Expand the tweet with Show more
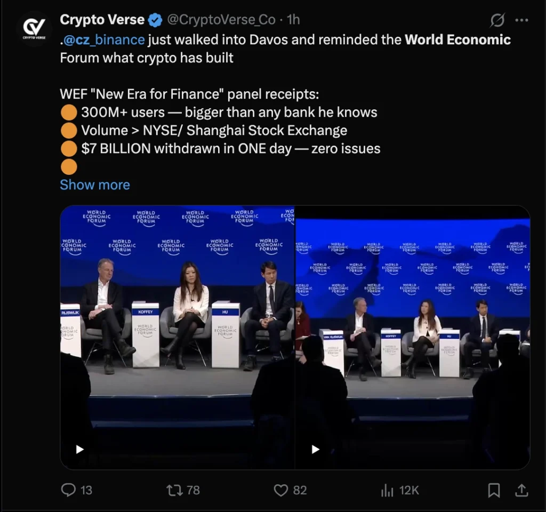This screenshot has width=546, height=512. [95, 185]
